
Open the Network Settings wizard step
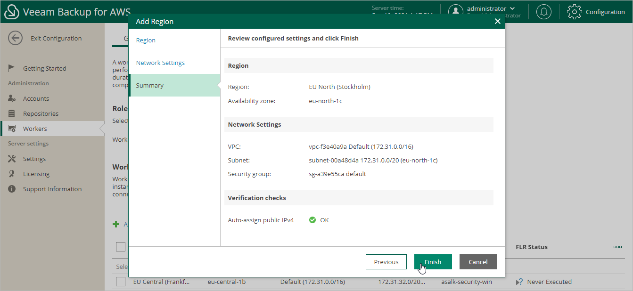[x=160, y=63]
